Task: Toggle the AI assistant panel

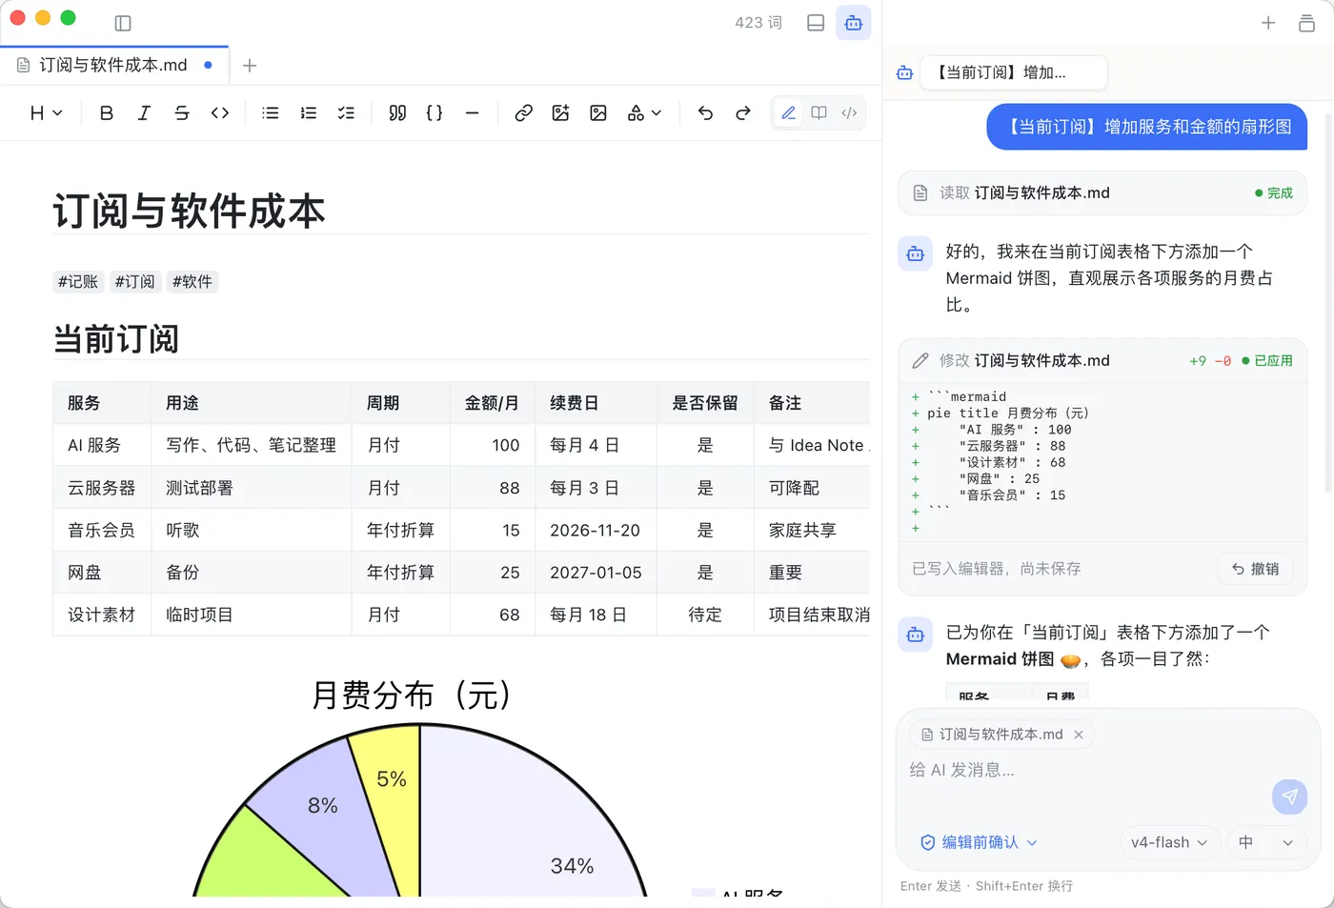Action: (854, 23)
